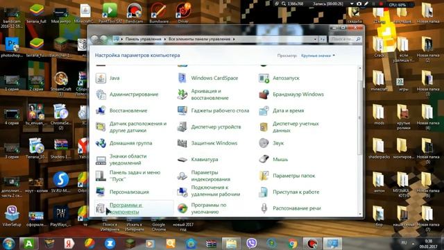
Task: Click the Bandicam pencil drawing icon
Action: point(366,4)
